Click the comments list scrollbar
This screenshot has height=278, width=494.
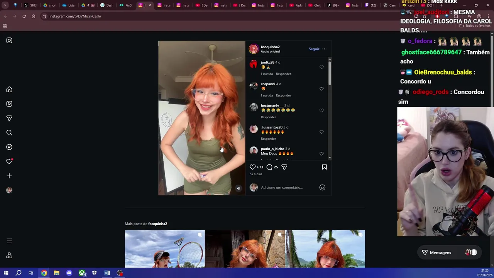click(x=330, y=73)
